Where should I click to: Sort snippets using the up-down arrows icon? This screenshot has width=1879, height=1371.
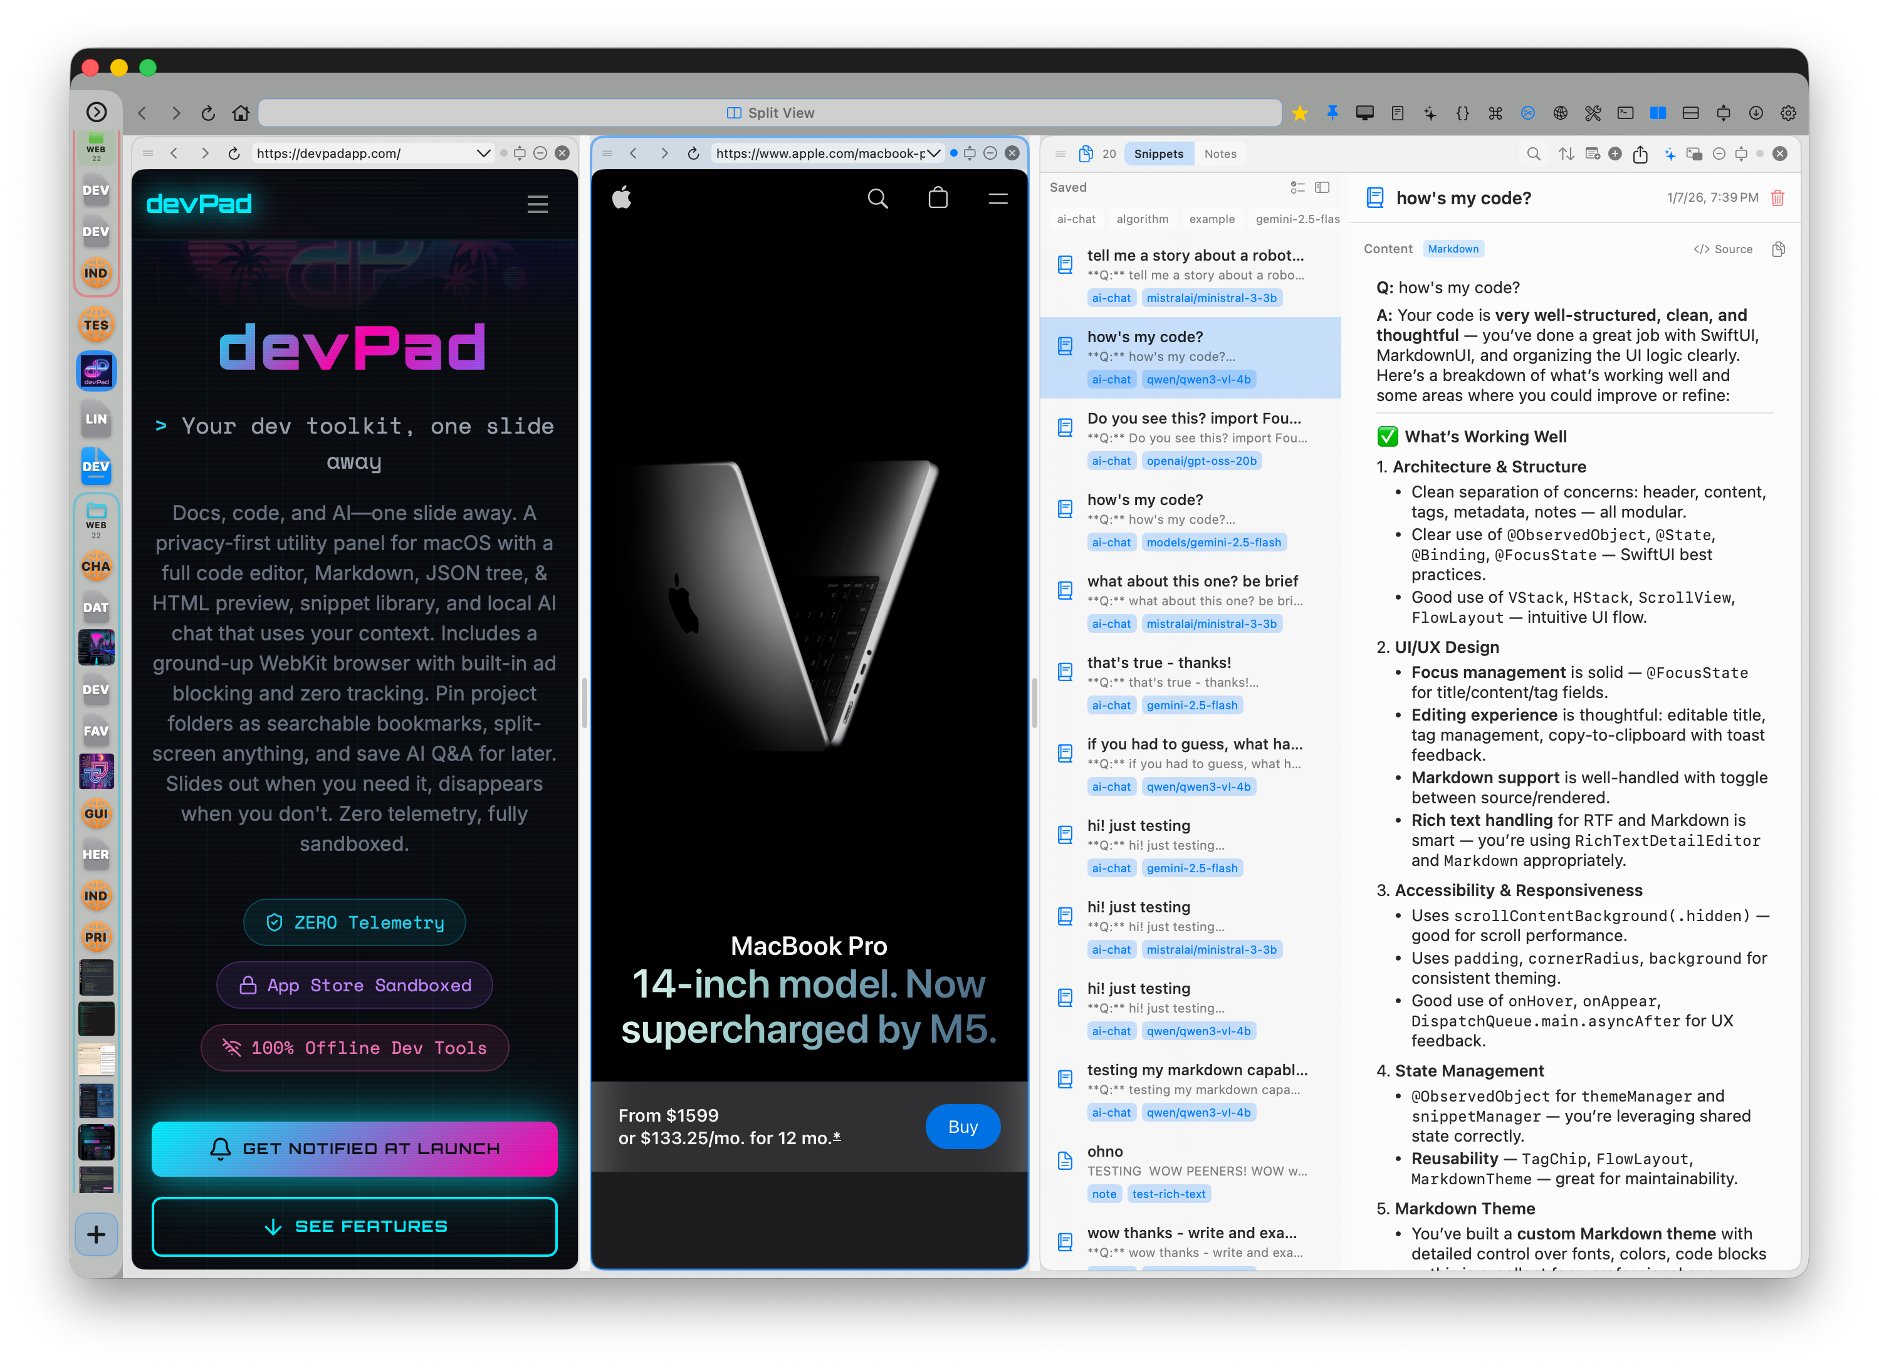coord(1567,154)
